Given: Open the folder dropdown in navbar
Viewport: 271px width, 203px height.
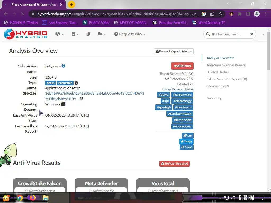Looking at the screenshot, I should (102, 34).
